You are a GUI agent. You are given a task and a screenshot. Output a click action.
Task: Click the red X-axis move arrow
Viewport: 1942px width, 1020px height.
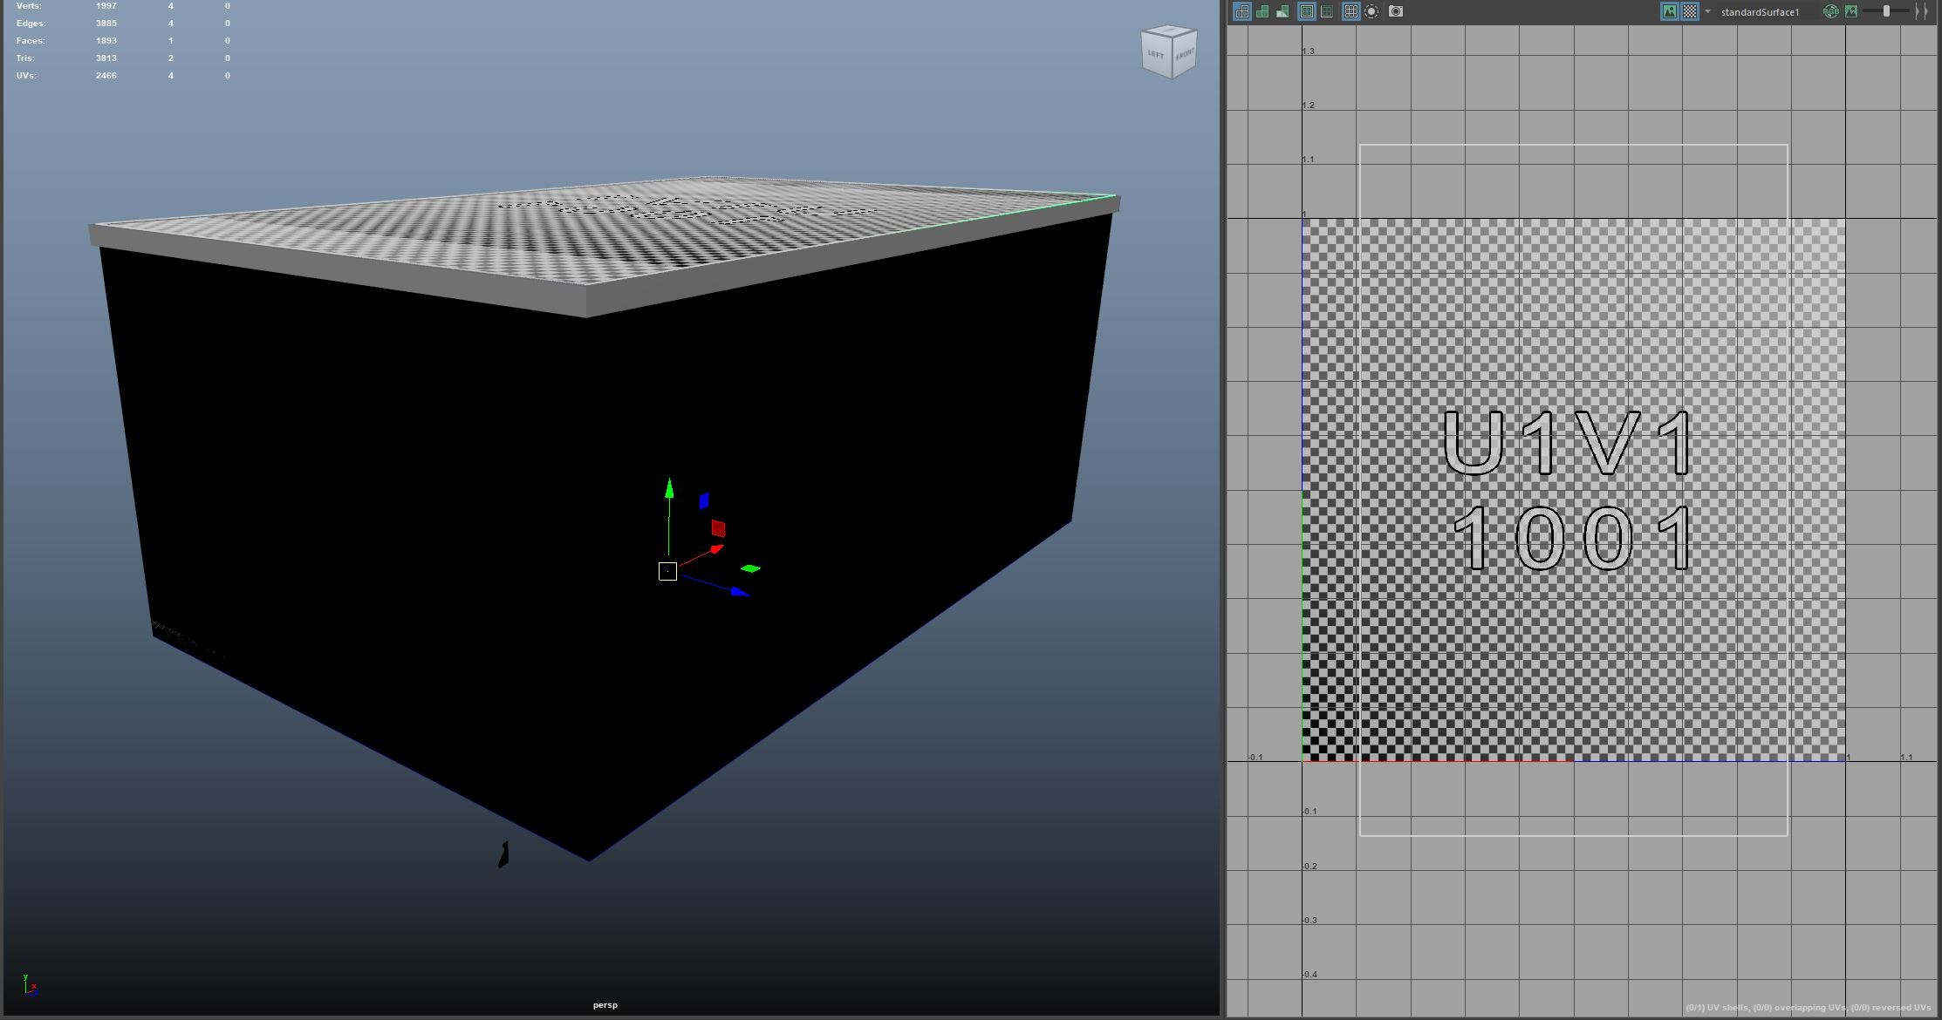click(716, 549)
